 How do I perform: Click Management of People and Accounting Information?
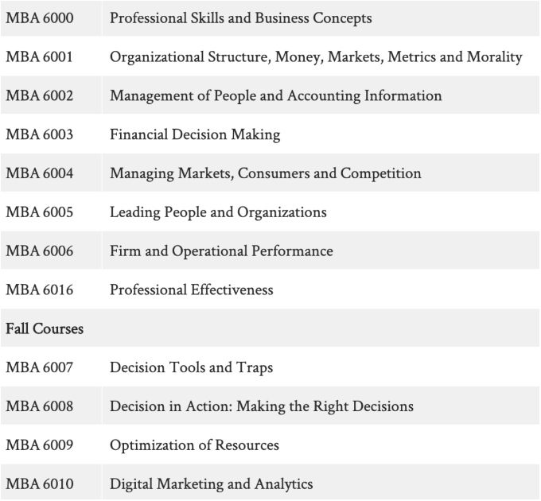pyautogui.click(x=275, y=96)
